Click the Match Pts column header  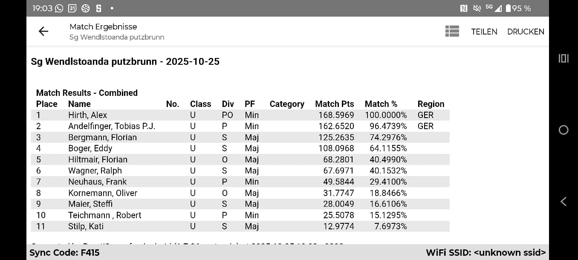(334, 104)
